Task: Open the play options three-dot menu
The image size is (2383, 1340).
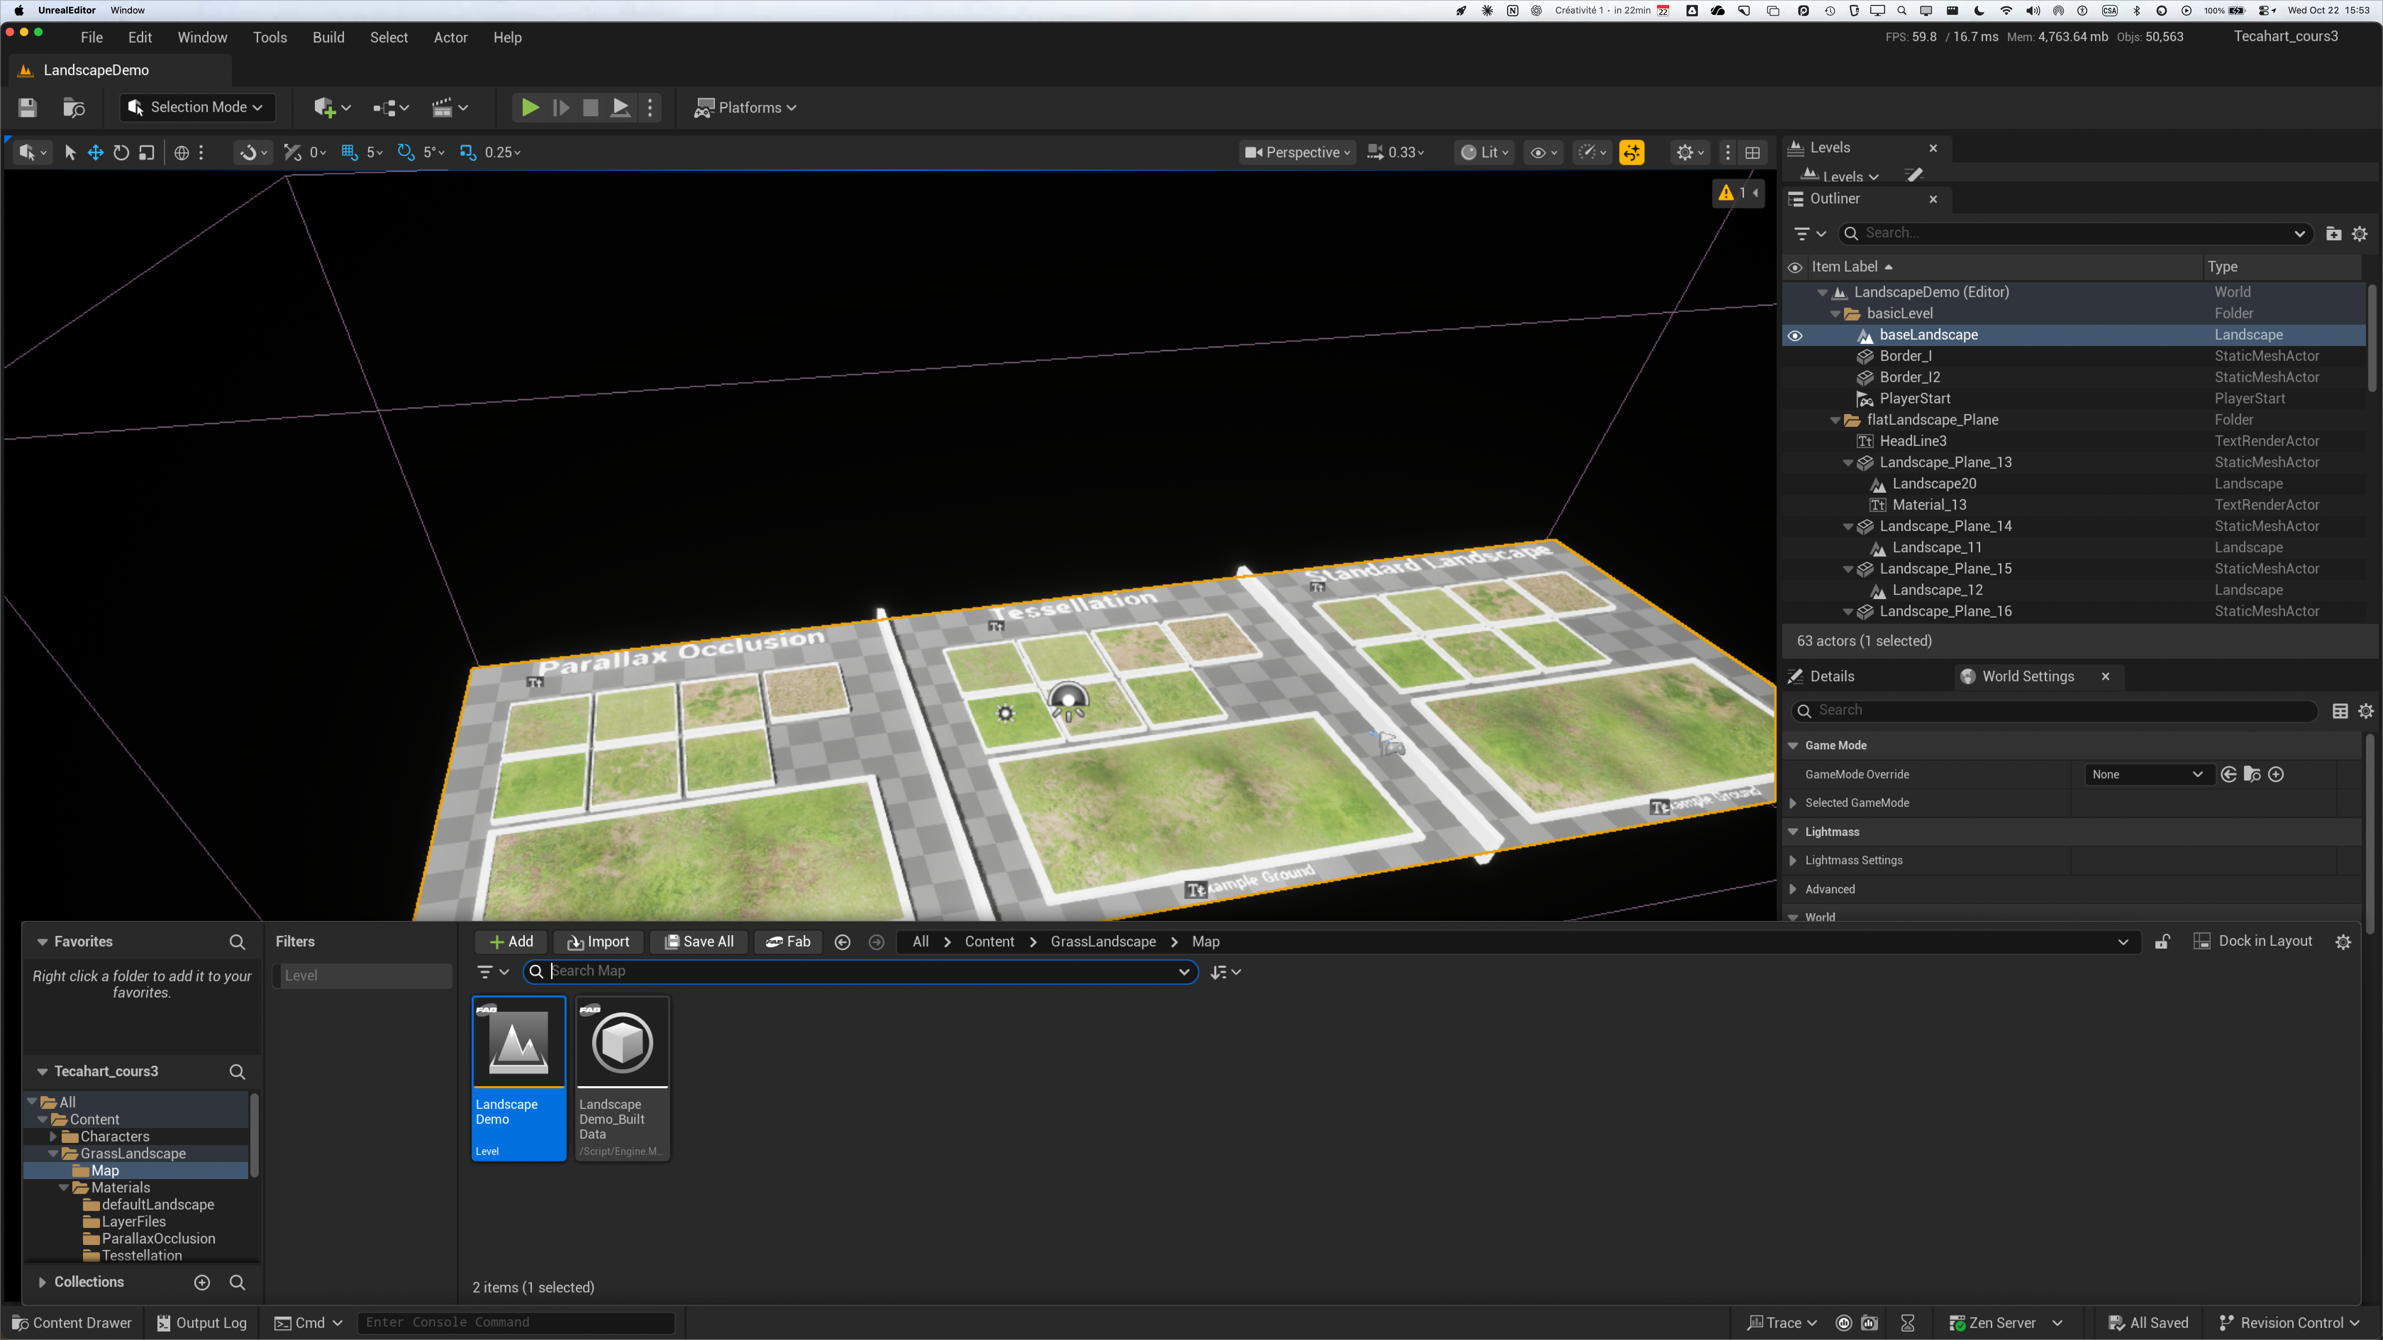Action: 650,107
